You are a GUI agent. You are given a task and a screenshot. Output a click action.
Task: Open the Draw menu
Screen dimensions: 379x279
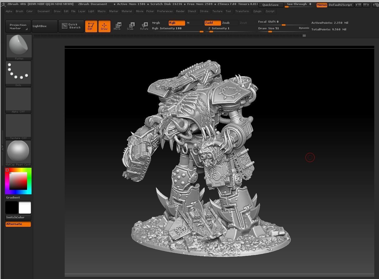coord(57,11)
